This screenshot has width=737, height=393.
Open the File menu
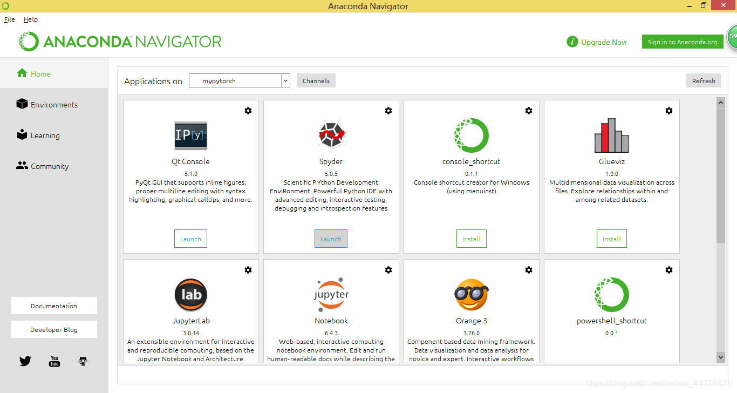tap(10, 19)
